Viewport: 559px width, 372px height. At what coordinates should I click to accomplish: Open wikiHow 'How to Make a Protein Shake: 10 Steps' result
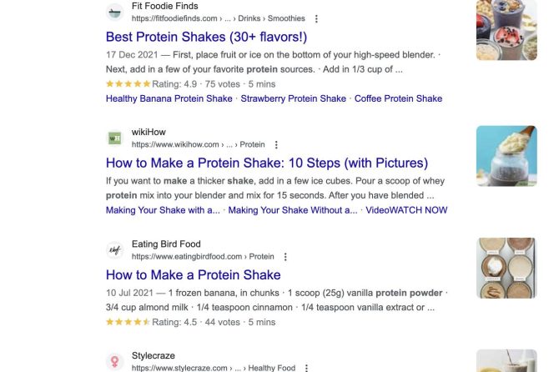pos(267,163)
